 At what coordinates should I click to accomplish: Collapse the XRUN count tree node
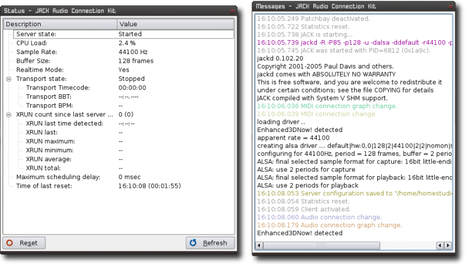(x=9, y=115)
